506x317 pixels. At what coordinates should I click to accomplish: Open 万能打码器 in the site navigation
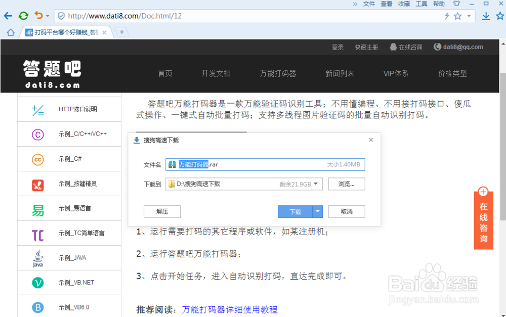(x=278, y=73)
